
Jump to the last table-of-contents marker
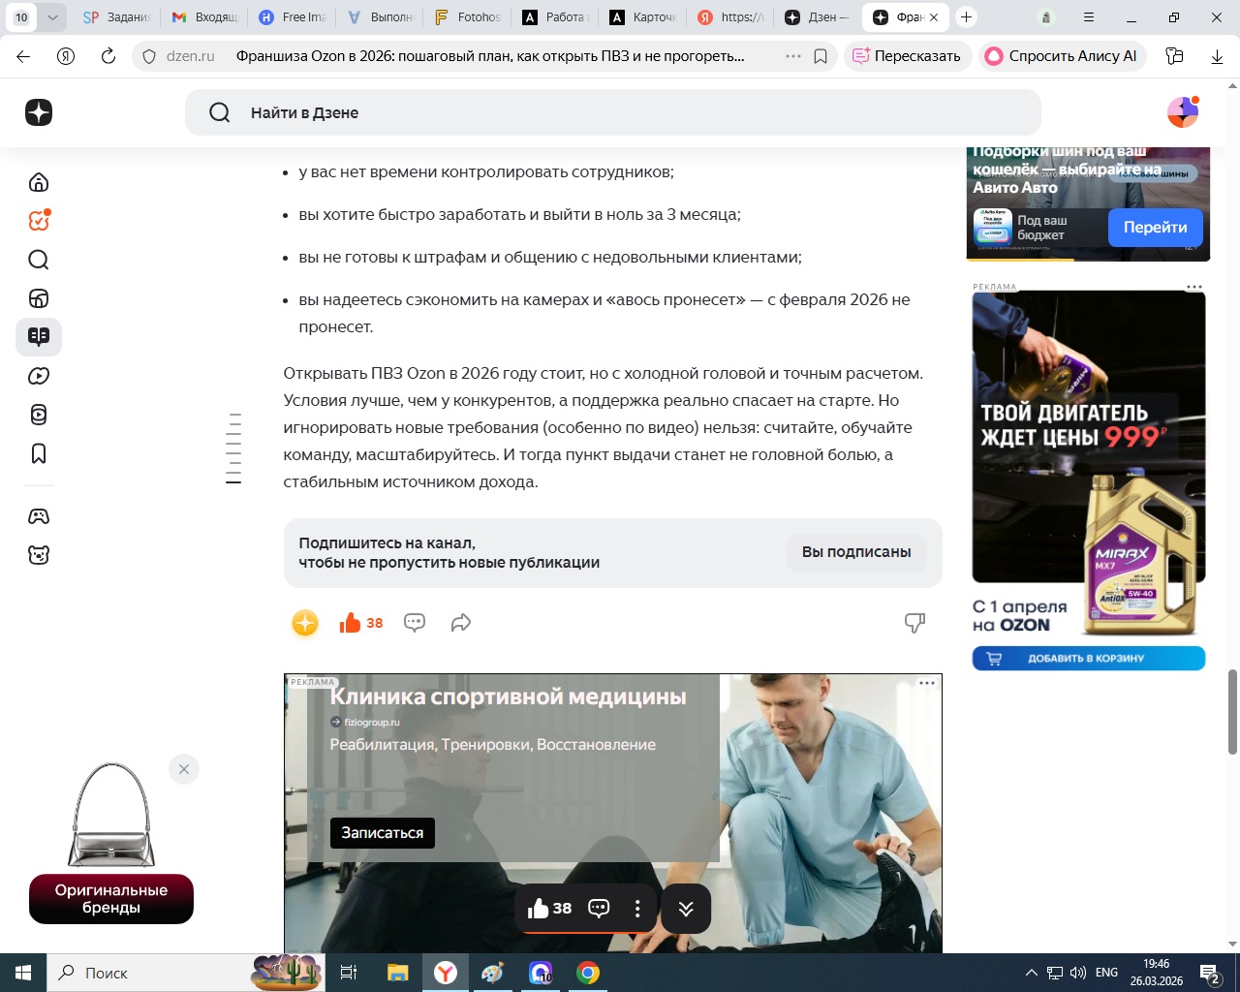233,481
